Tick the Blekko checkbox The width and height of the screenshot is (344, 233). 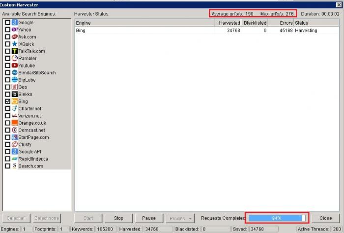[x=8, y=94]
